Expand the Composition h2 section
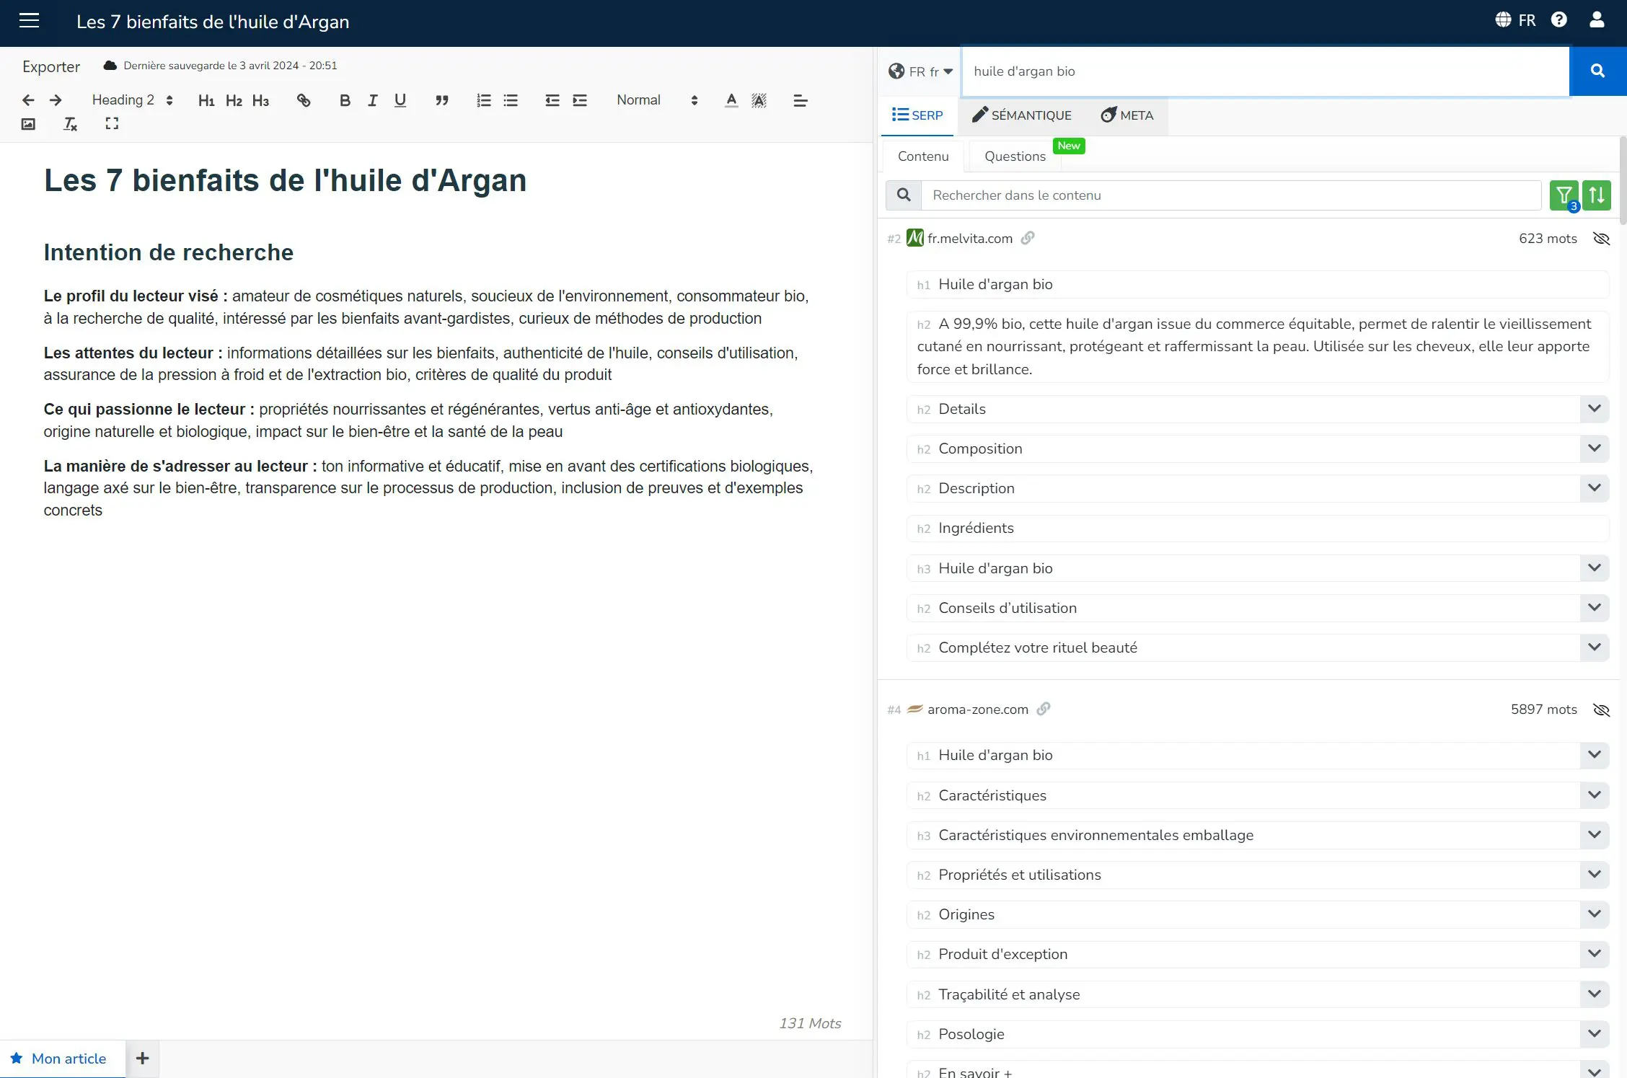The height and width of the screenshot is (1078, 1627). 1594,449
